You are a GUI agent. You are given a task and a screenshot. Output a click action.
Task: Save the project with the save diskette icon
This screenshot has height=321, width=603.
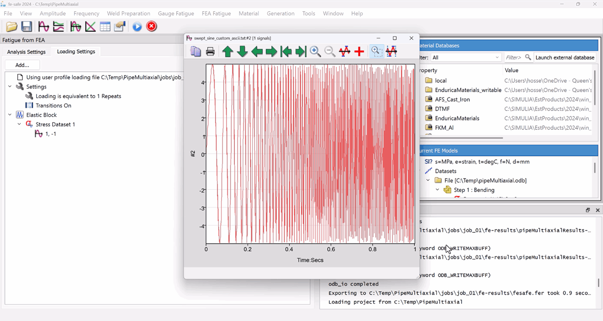click(26, 26)
